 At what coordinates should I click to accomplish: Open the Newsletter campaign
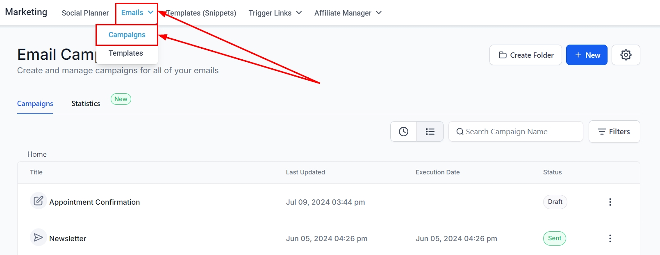point(68,238)
